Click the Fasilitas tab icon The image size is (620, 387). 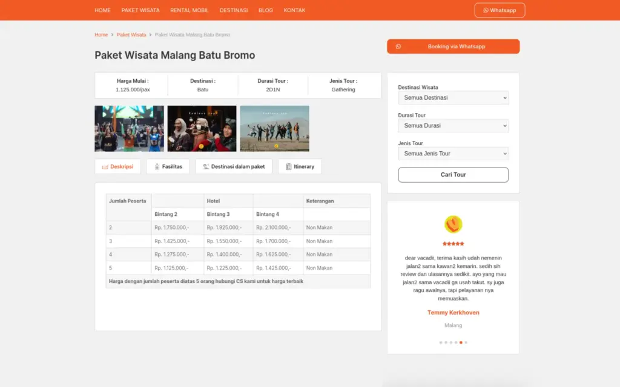pos(157,167)
